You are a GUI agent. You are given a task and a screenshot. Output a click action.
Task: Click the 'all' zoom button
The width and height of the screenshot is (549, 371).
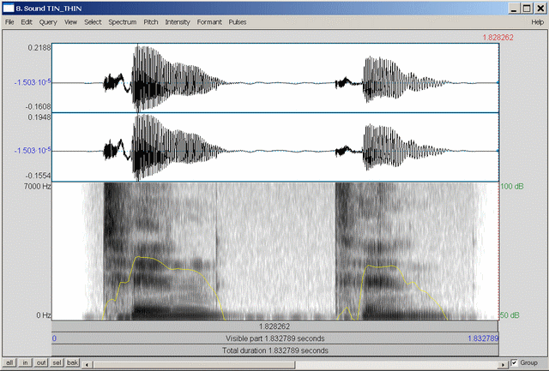coord(9,363)
